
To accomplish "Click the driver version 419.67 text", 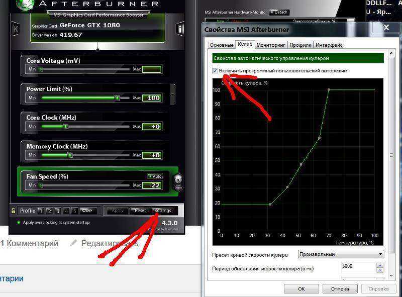I will [71, 35].
